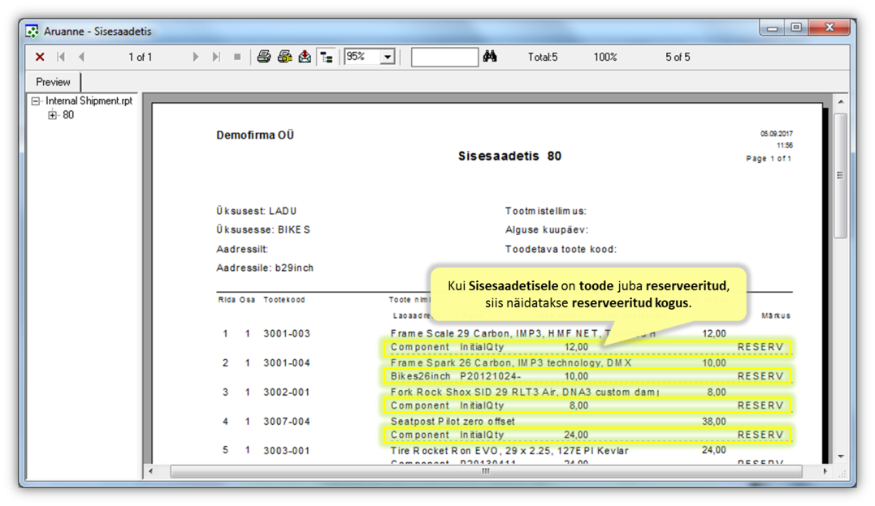Click the vertical scrollbar up arrow
The width and height of the screenshot is (875, 506).
pyautogui.click(x=840, y=102)
